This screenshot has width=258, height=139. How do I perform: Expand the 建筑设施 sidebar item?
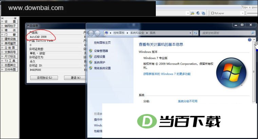[9, 39]
